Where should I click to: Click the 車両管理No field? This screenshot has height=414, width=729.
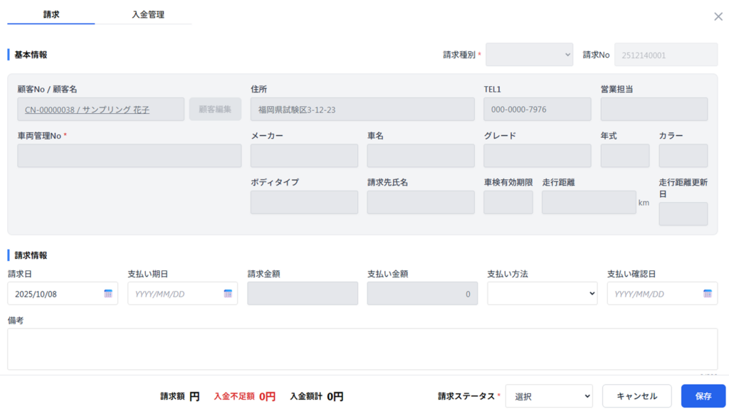click(x=130, y=156)
